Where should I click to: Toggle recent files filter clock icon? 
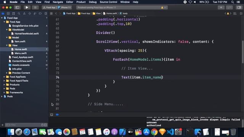point(42,125)
